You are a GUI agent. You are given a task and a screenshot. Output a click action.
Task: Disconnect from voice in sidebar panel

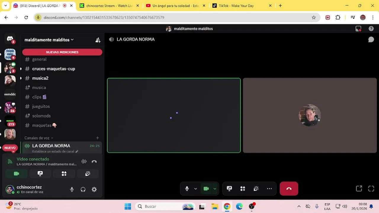pos(94,162)
